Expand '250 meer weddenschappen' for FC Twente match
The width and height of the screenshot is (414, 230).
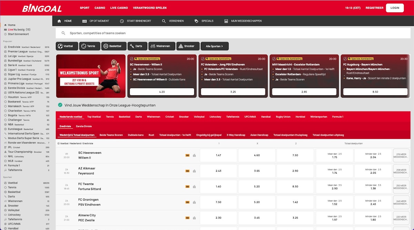tap(401, 186)
